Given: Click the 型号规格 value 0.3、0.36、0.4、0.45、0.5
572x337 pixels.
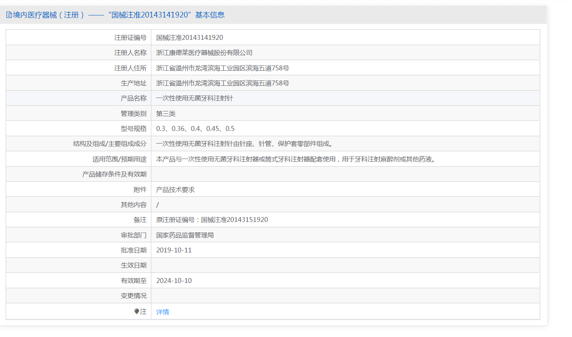Looking at the screenshot, I should click(x=195, y=128).
